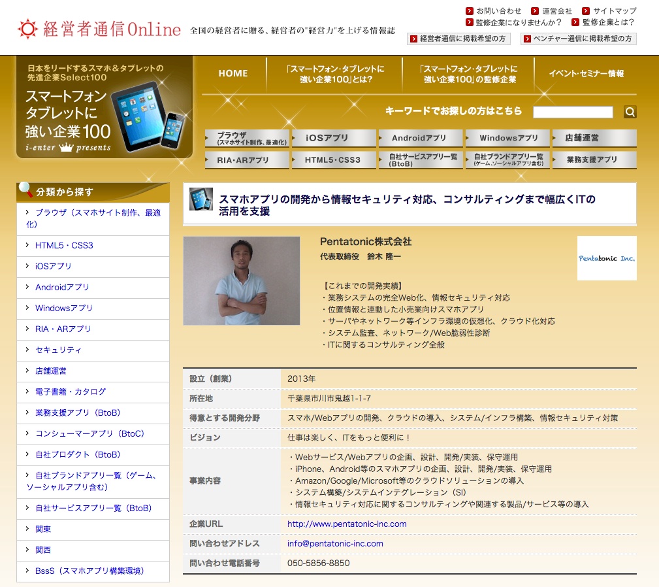Click the keyword search input field
Viewport: 659px width, 587px height.
(573, 112)
